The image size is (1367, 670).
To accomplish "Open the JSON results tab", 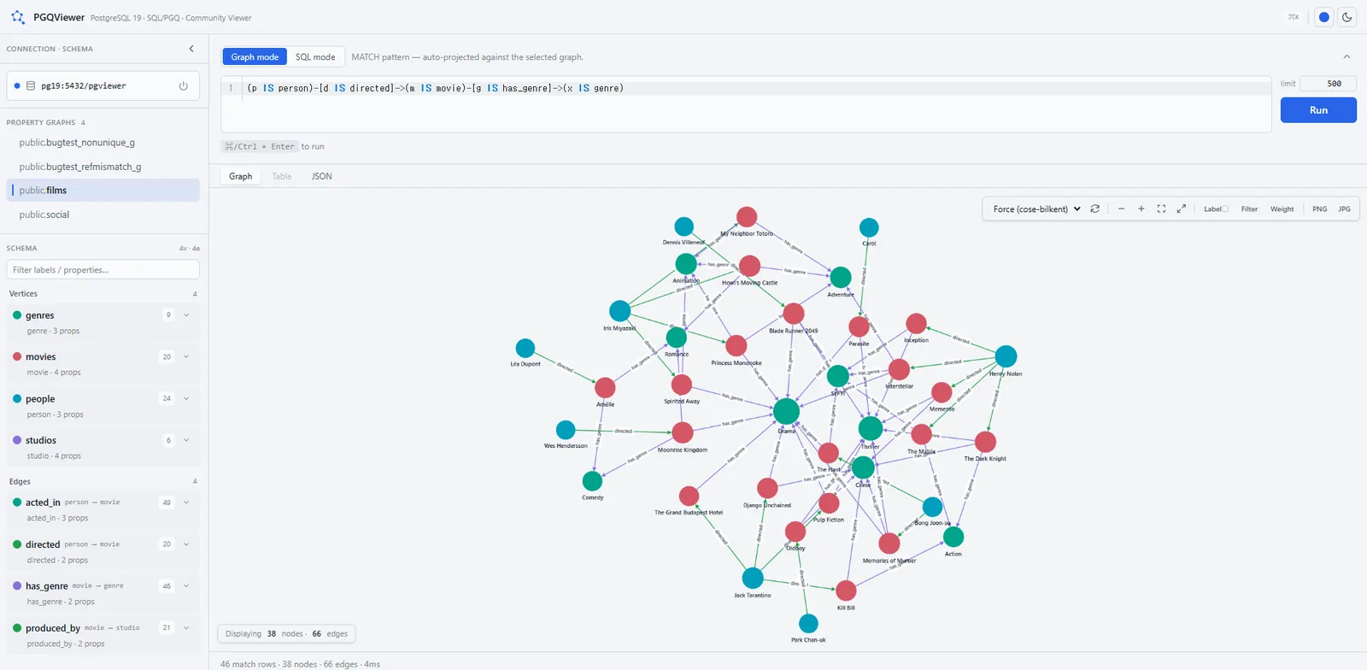I will [321, 176].
